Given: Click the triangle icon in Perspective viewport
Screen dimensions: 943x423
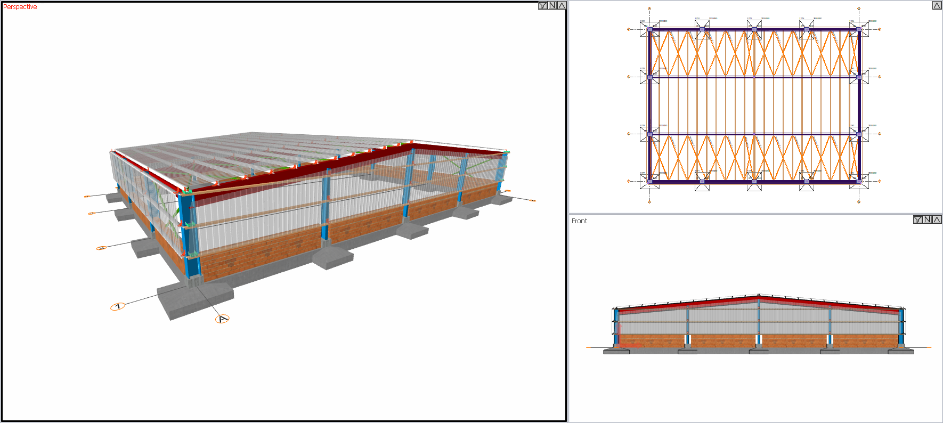Looking at the screenshot, I should tap(562, 5).
